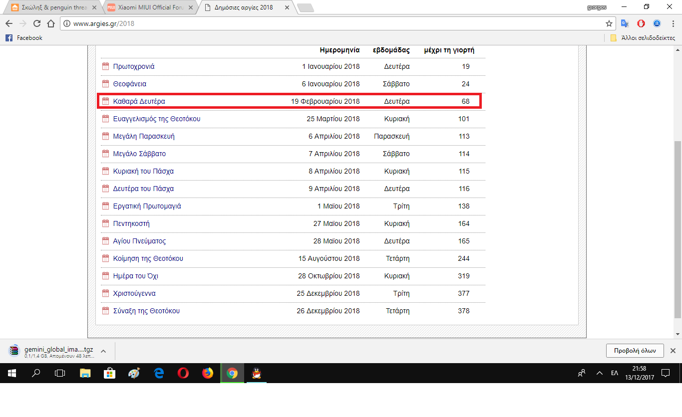Bookmark this page with the star icon
682x417 pixels.
[x=609, y=23]
